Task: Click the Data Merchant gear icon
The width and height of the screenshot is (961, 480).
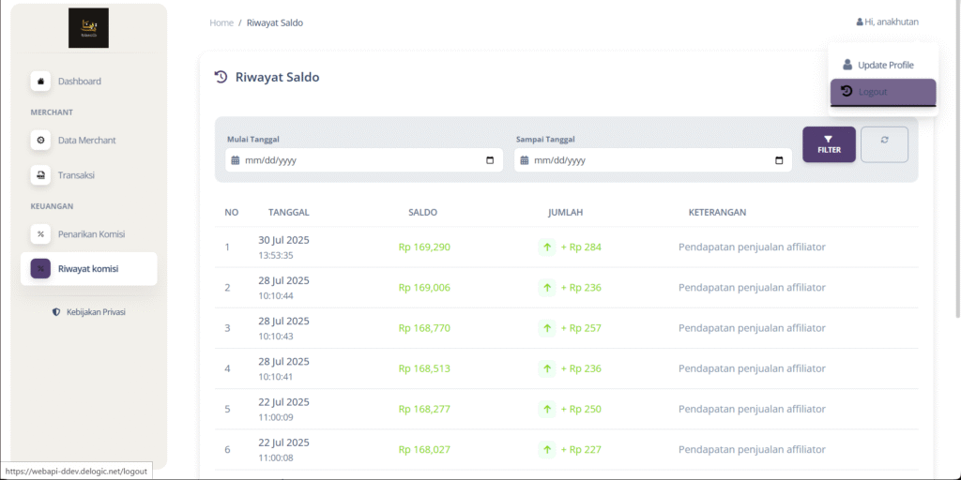Action: pyautogui.click(x=40, y=141)
